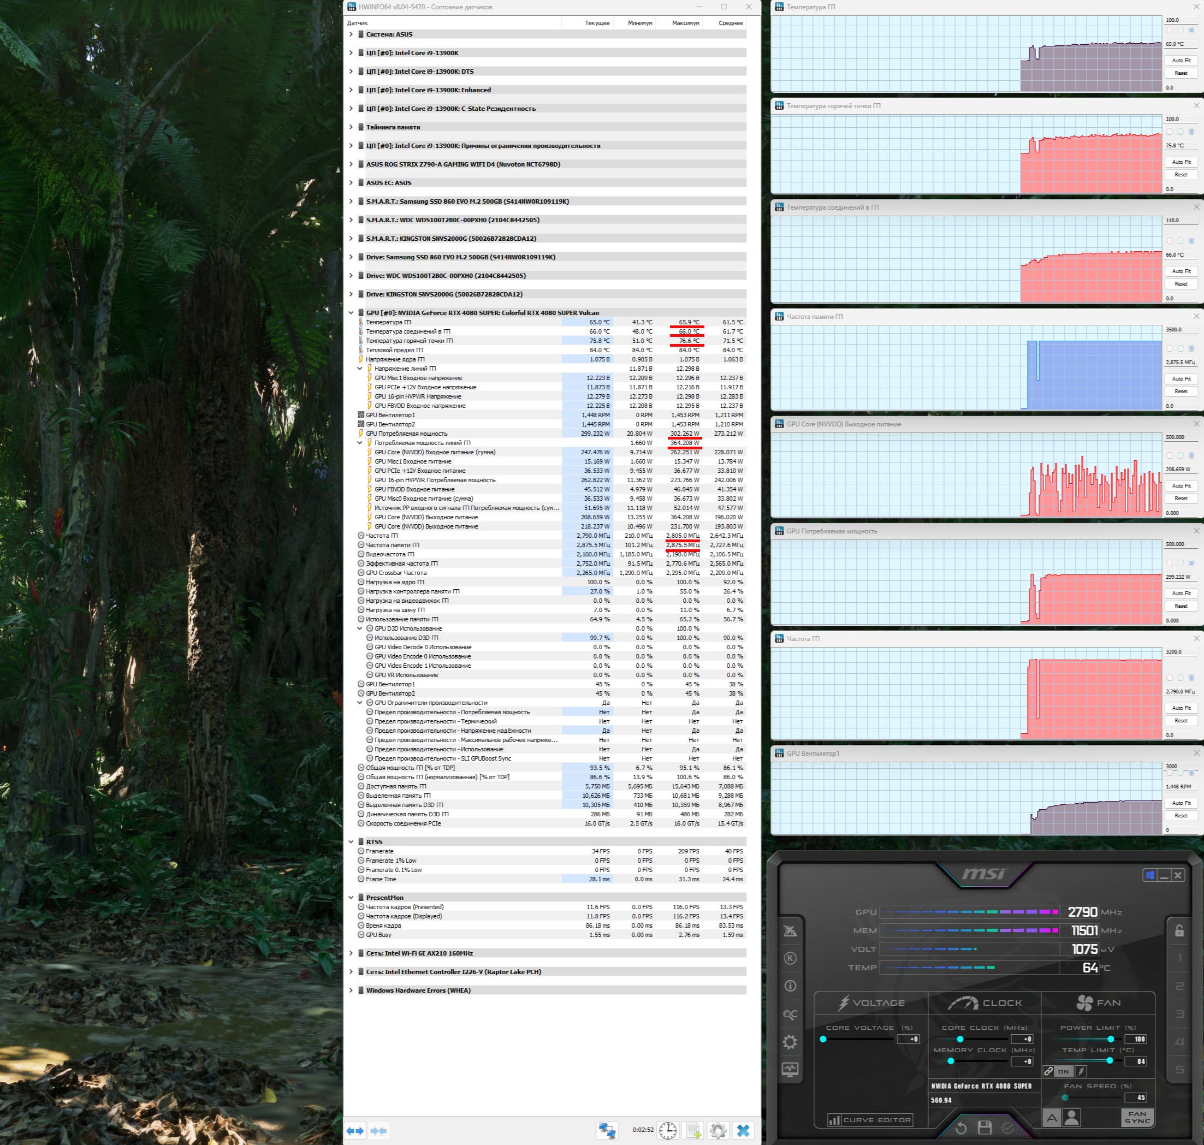Open Afterburner Kombustor K icon
This screenshot has width=1204, height=1145.
coord(790,958)
